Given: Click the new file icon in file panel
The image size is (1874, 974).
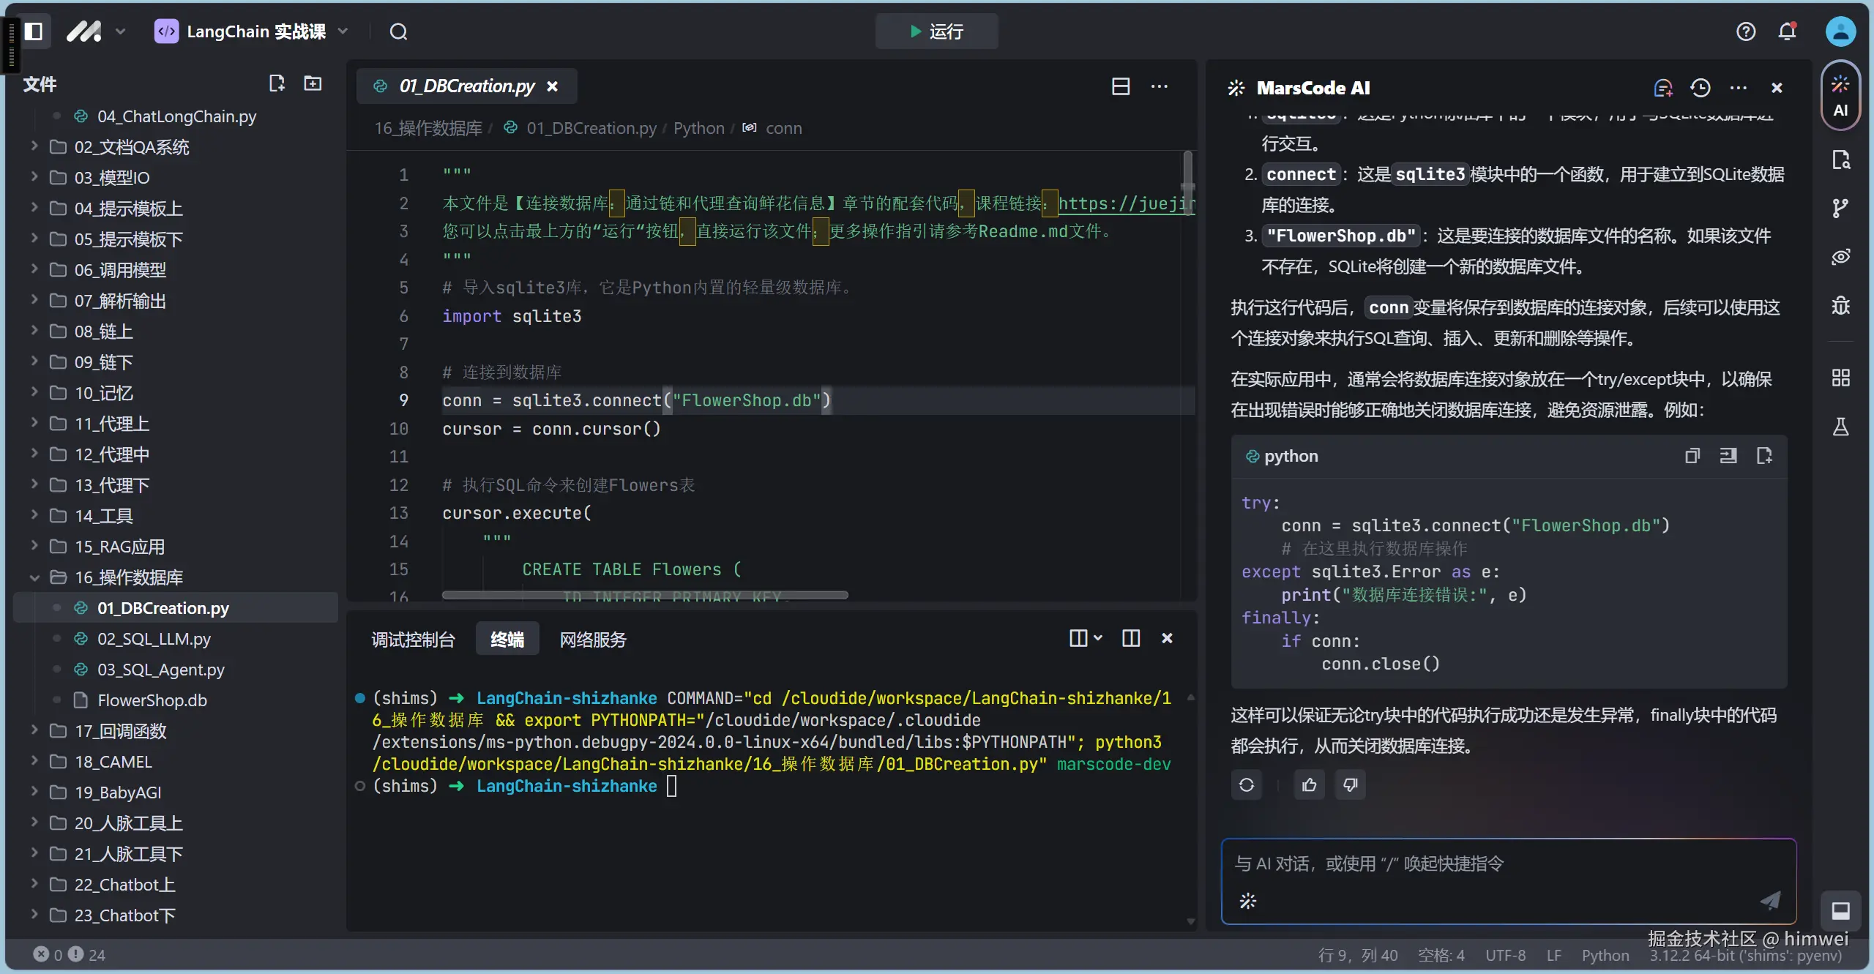Looking at the screenshot, I should [277, 83].
